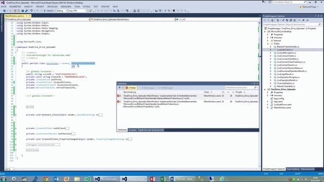Click the back navigation icon in toolbar
This screenshot has width=324, height=182.
pos(5,11)
